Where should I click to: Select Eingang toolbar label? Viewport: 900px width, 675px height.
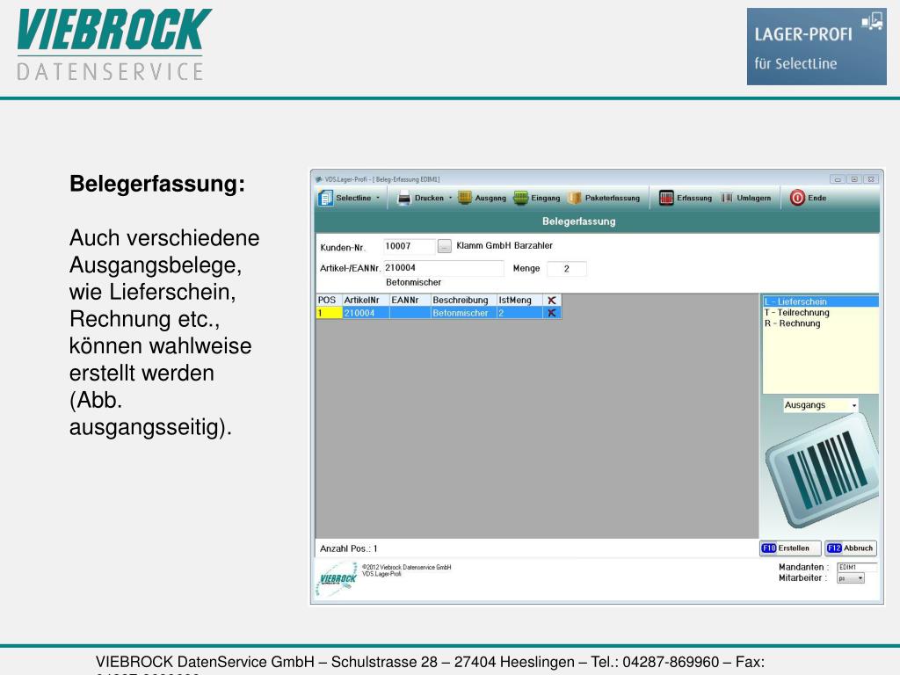coord(545,198)
